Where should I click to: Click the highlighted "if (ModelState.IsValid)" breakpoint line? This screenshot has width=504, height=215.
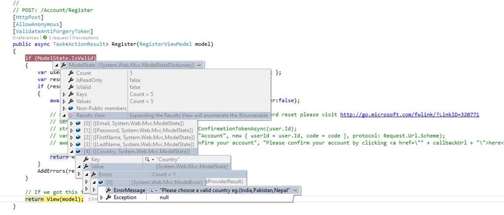pyautogui.click(x=61, y=58)
